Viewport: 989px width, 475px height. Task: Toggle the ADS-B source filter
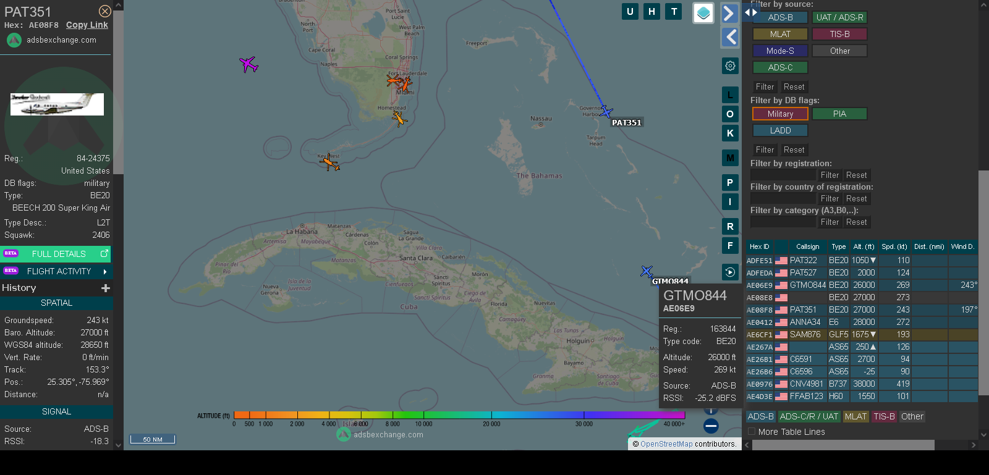coord(780,17)
